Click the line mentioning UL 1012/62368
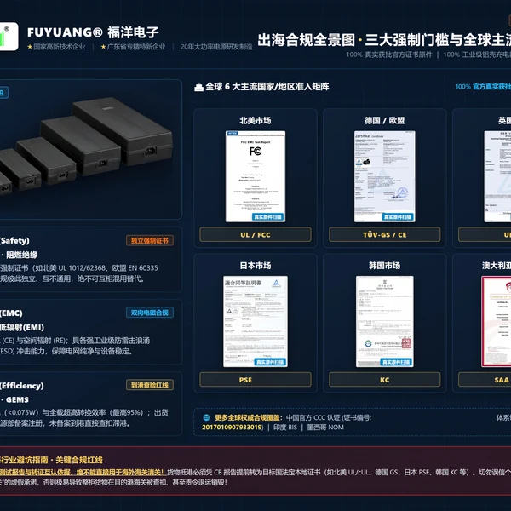 tap(79, 268)
